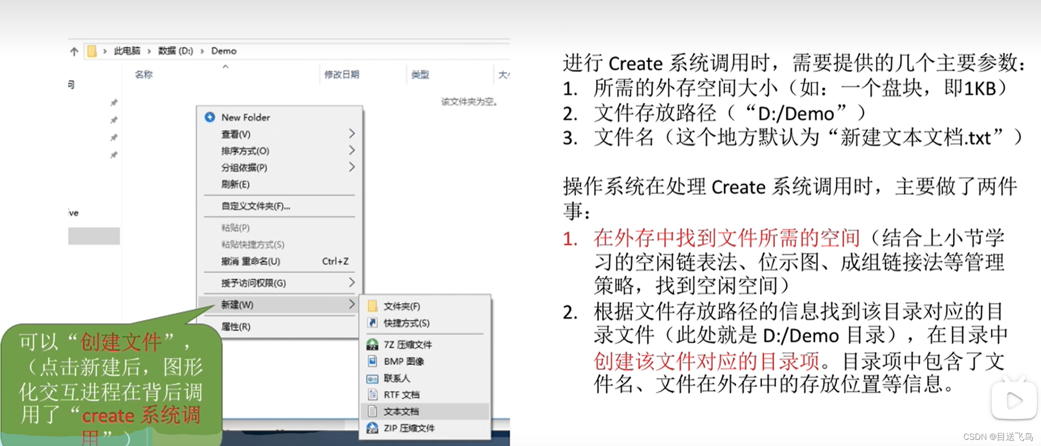Viewport: 1041px width, 446px height.
Task: Click the Ctrl+Z shortcut label
Action: [335, 261]
